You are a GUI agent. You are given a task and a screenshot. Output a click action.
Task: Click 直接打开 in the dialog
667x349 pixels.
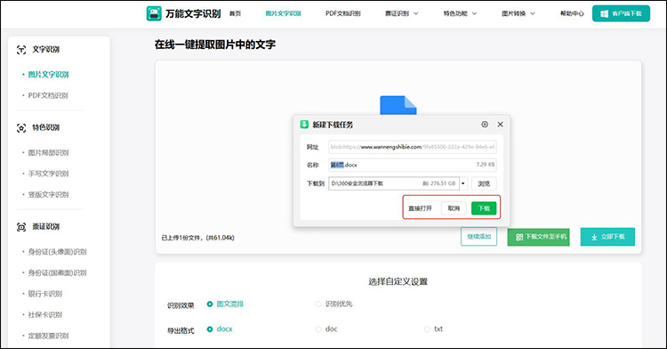[x=420, y=208]
